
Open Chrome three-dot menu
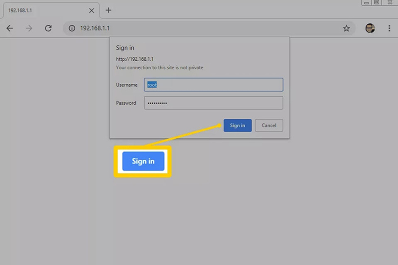click(389, 28)
